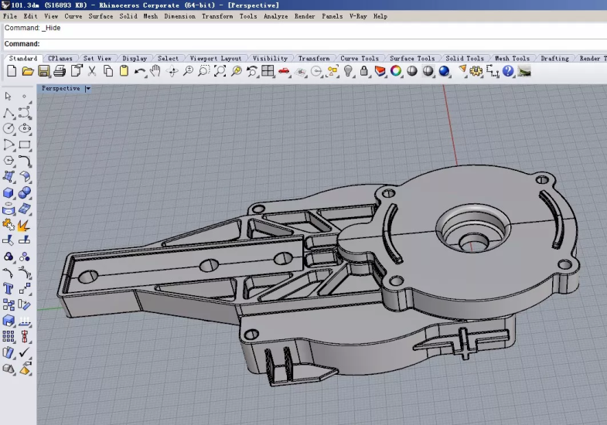The width and height of the screenshot is (607, 425).
Task: Select the Text object tool
Action: [9, 289]
